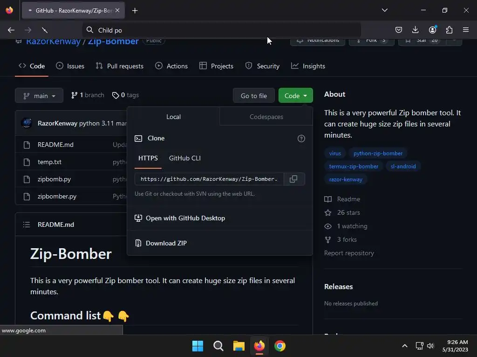Select the virus topic tag
The width and height of the screenshot is (477, 357).
click(335, 153)
